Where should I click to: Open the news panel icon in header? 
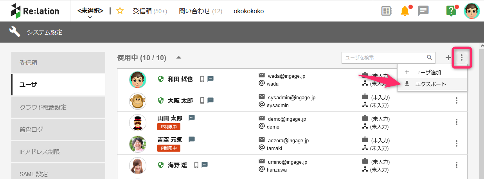[387, 11]
